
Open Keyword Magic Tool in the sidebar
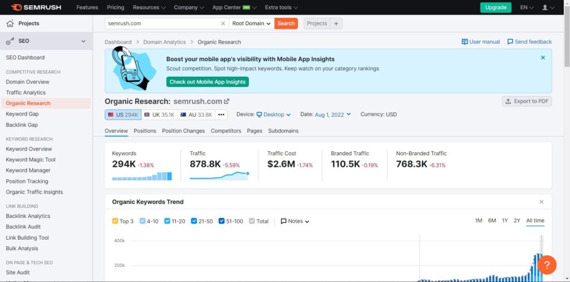tap(31, 160)
